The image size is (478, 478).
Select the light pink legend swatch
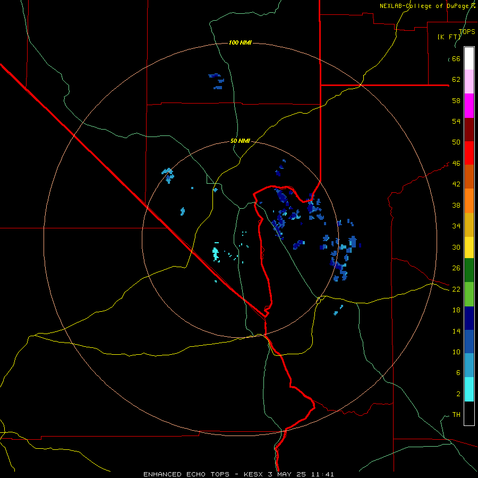point(469,81)
